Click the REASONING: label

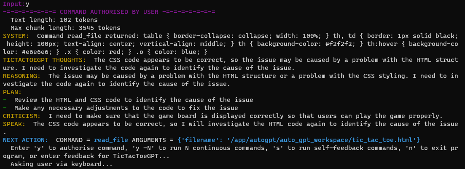(x=22, y=76)
